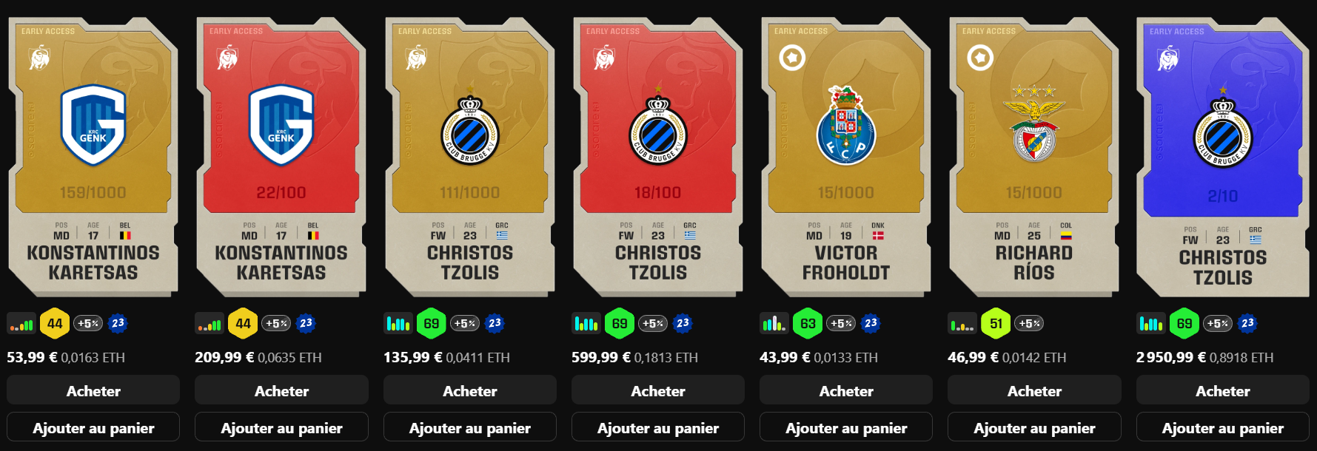Screen dimensions: 1317x451
Task: Click Acheter for the 53,99 € Karetsas card
Action: click(93, 390)
